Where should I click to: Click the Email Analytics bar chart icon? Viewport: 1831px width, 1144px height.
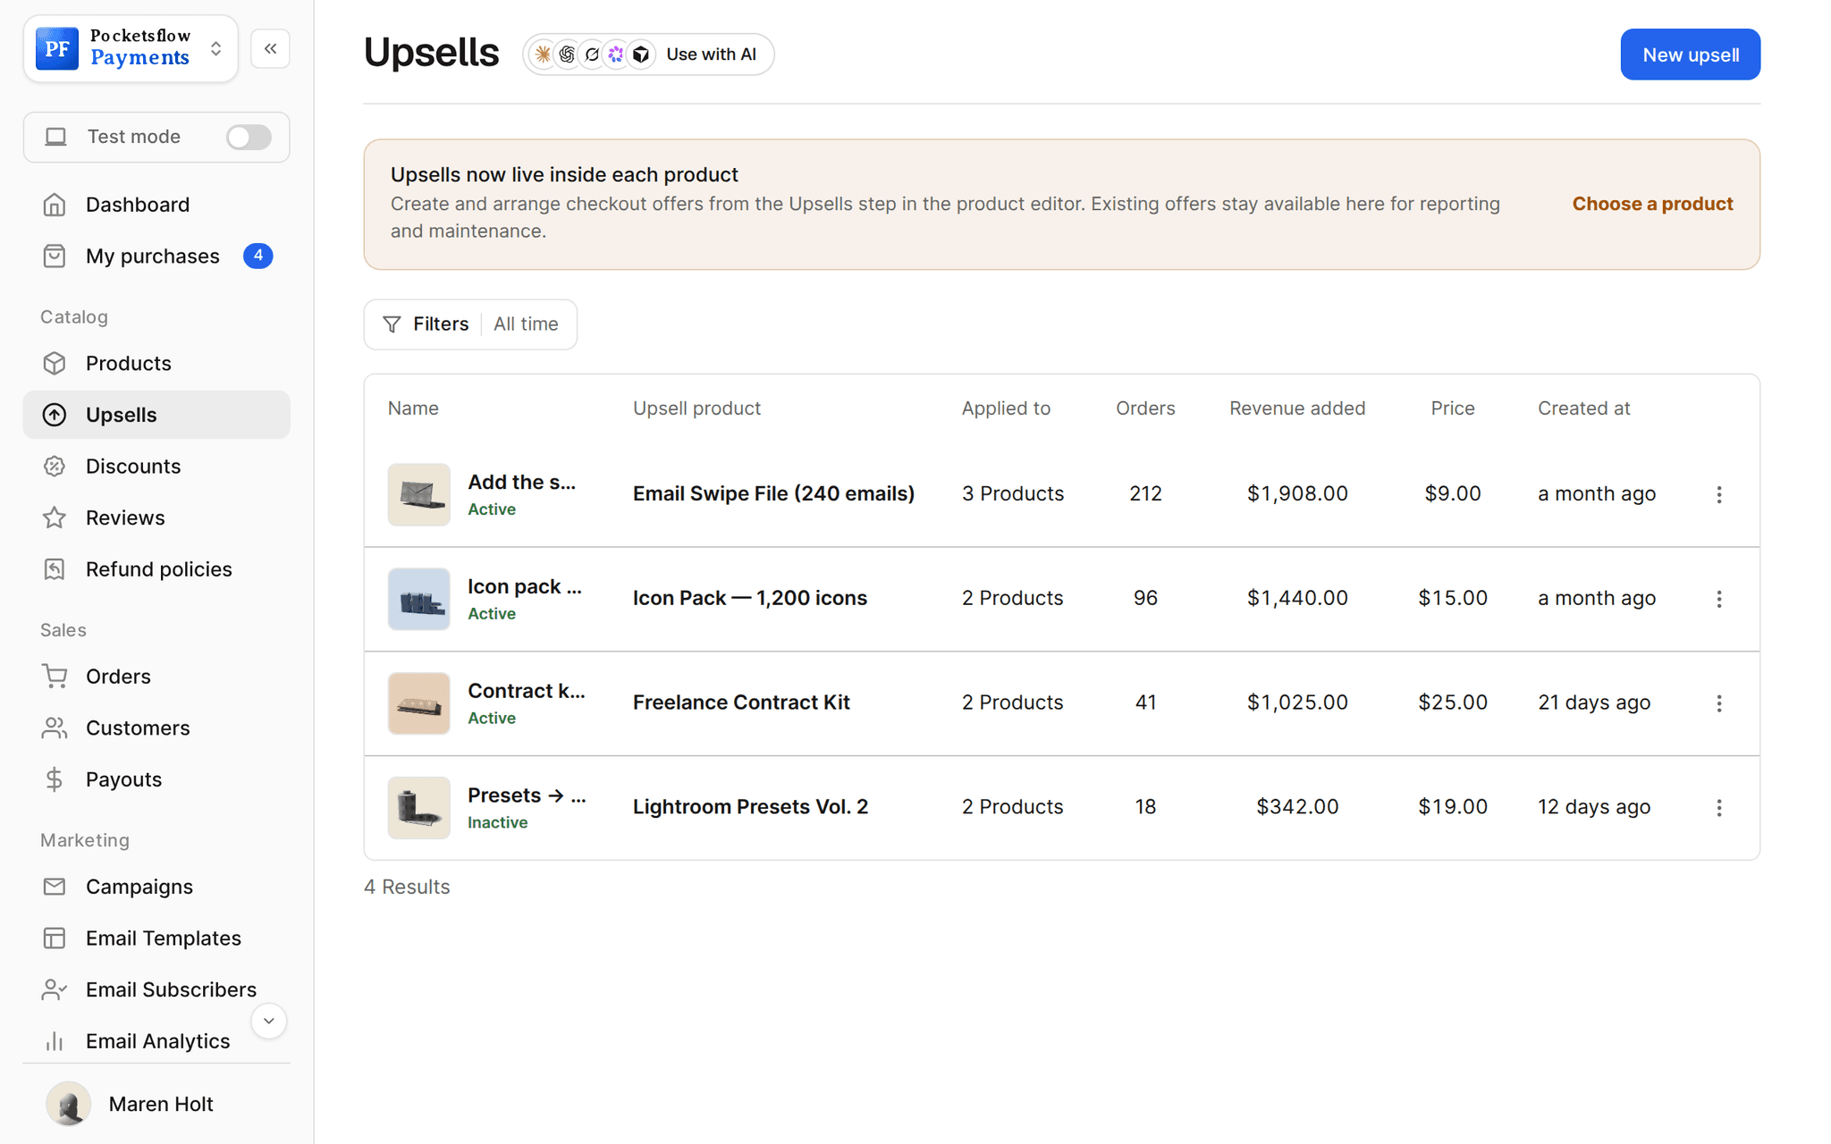pos(55,1041)
